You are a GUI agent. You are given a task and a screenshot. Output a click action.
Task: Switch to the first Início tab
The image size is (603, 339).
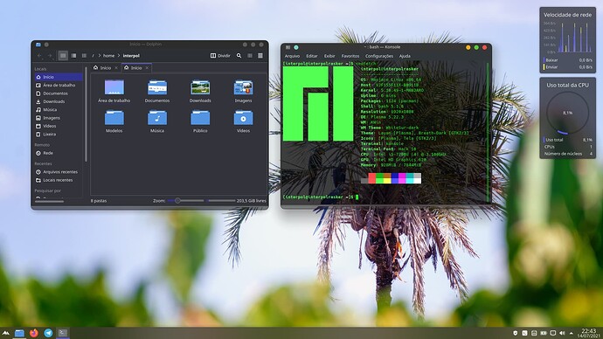pos(102,67)
